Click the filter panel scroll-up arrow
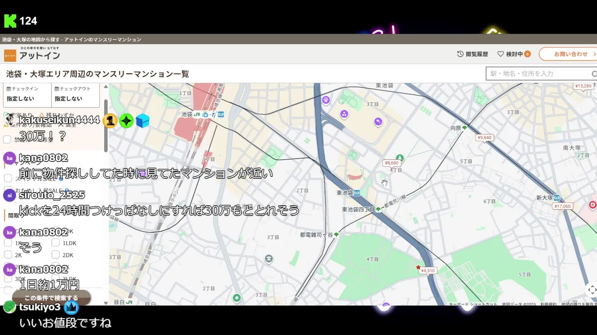The image size is (597, 335). pyautogui.click(x=106, y=87)
